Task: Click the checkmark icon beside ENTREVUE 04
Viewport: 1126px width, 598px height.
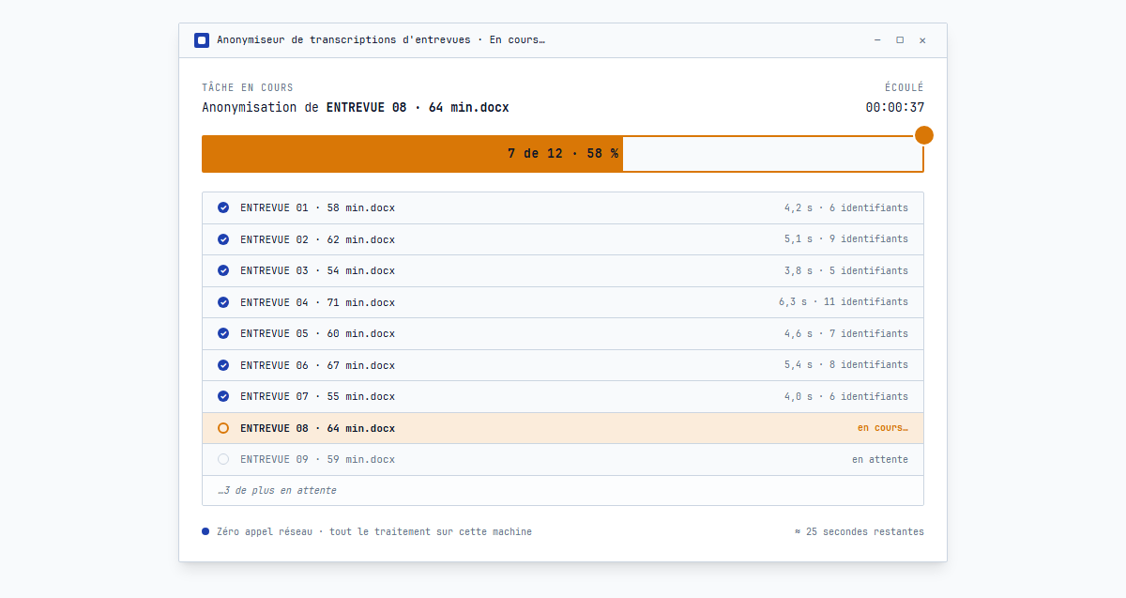Action: [223, 301]
